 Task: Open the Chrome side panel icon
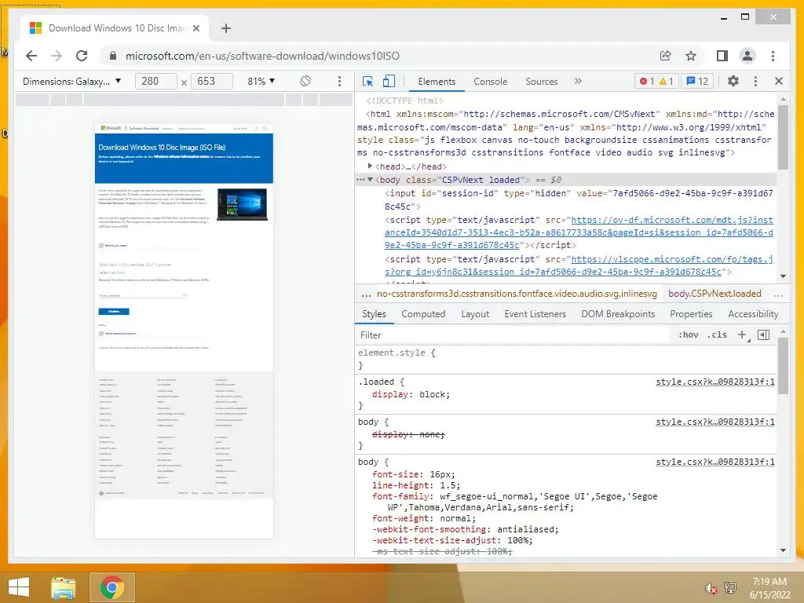tap(722, 56)
